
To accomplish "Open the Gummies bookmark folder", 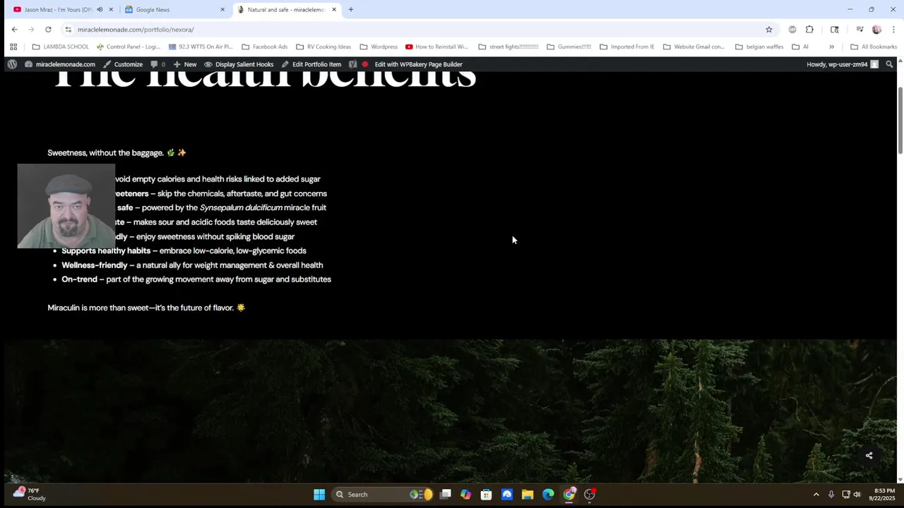I will pos(569,47).
